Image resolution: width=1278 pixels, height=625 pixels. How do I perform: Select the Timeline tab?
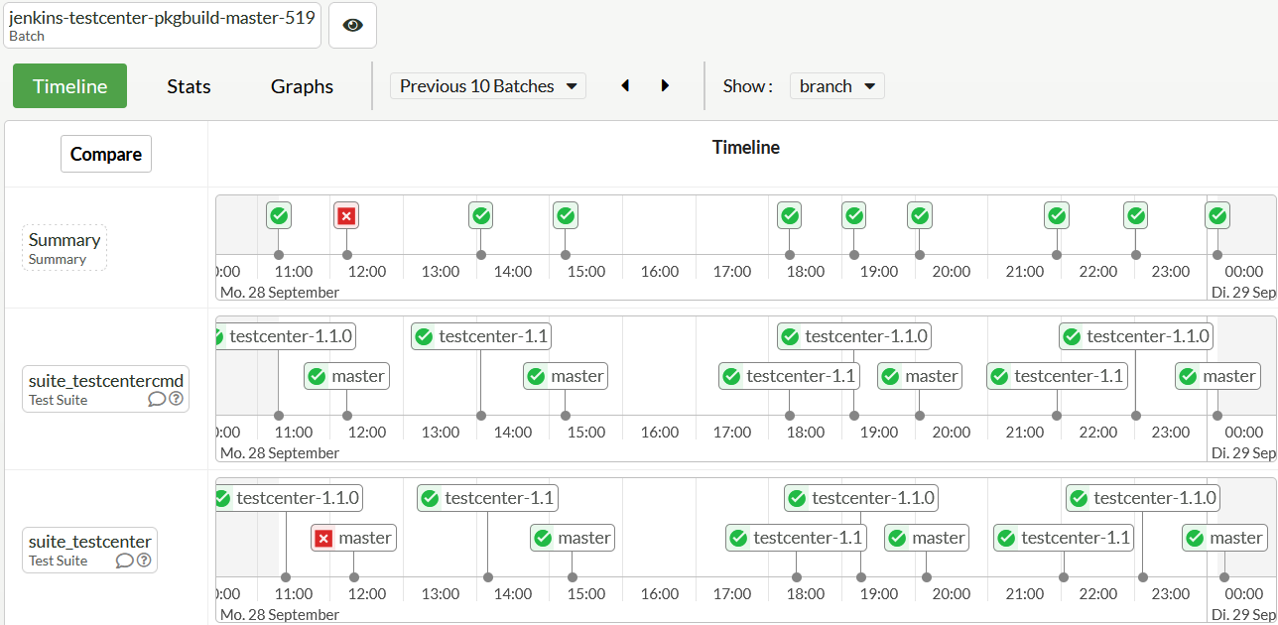click(69, 86)
